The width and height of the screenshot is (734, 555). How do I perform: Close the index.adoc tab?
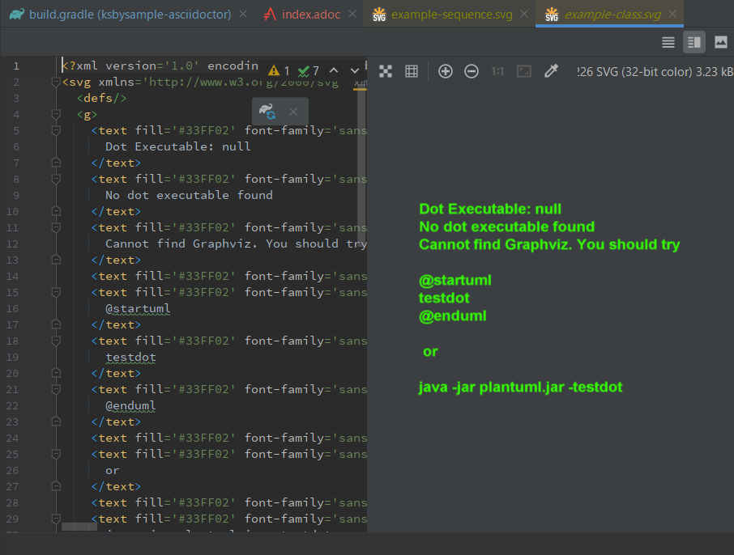352,15
